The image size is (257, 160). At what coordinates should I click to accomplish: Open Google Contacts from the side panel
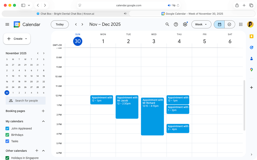[251, 58]
